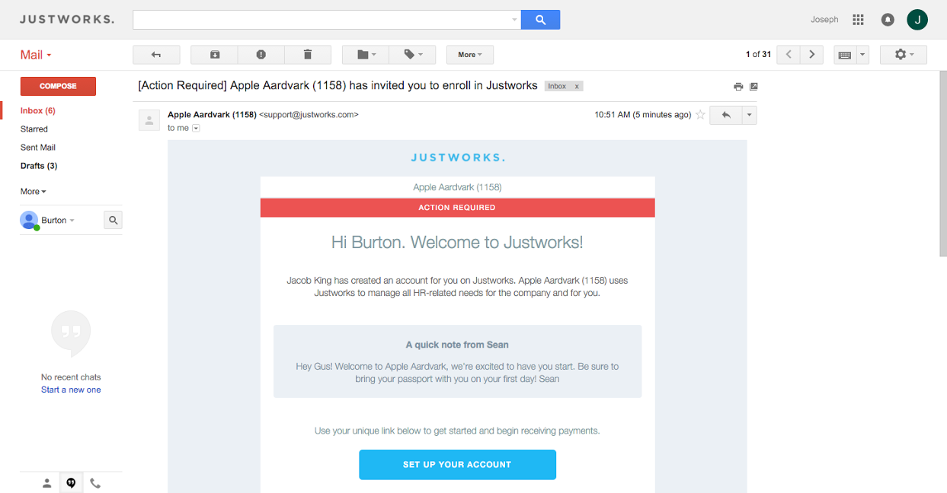
Task: Click the 'A quick note from Sean' heading
Action: click(x=457, y=345)
